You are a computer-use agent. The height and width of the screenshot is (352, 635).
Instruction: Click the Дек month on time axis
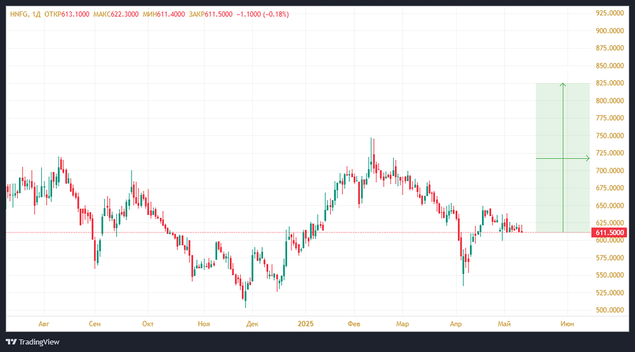(252, 323)
